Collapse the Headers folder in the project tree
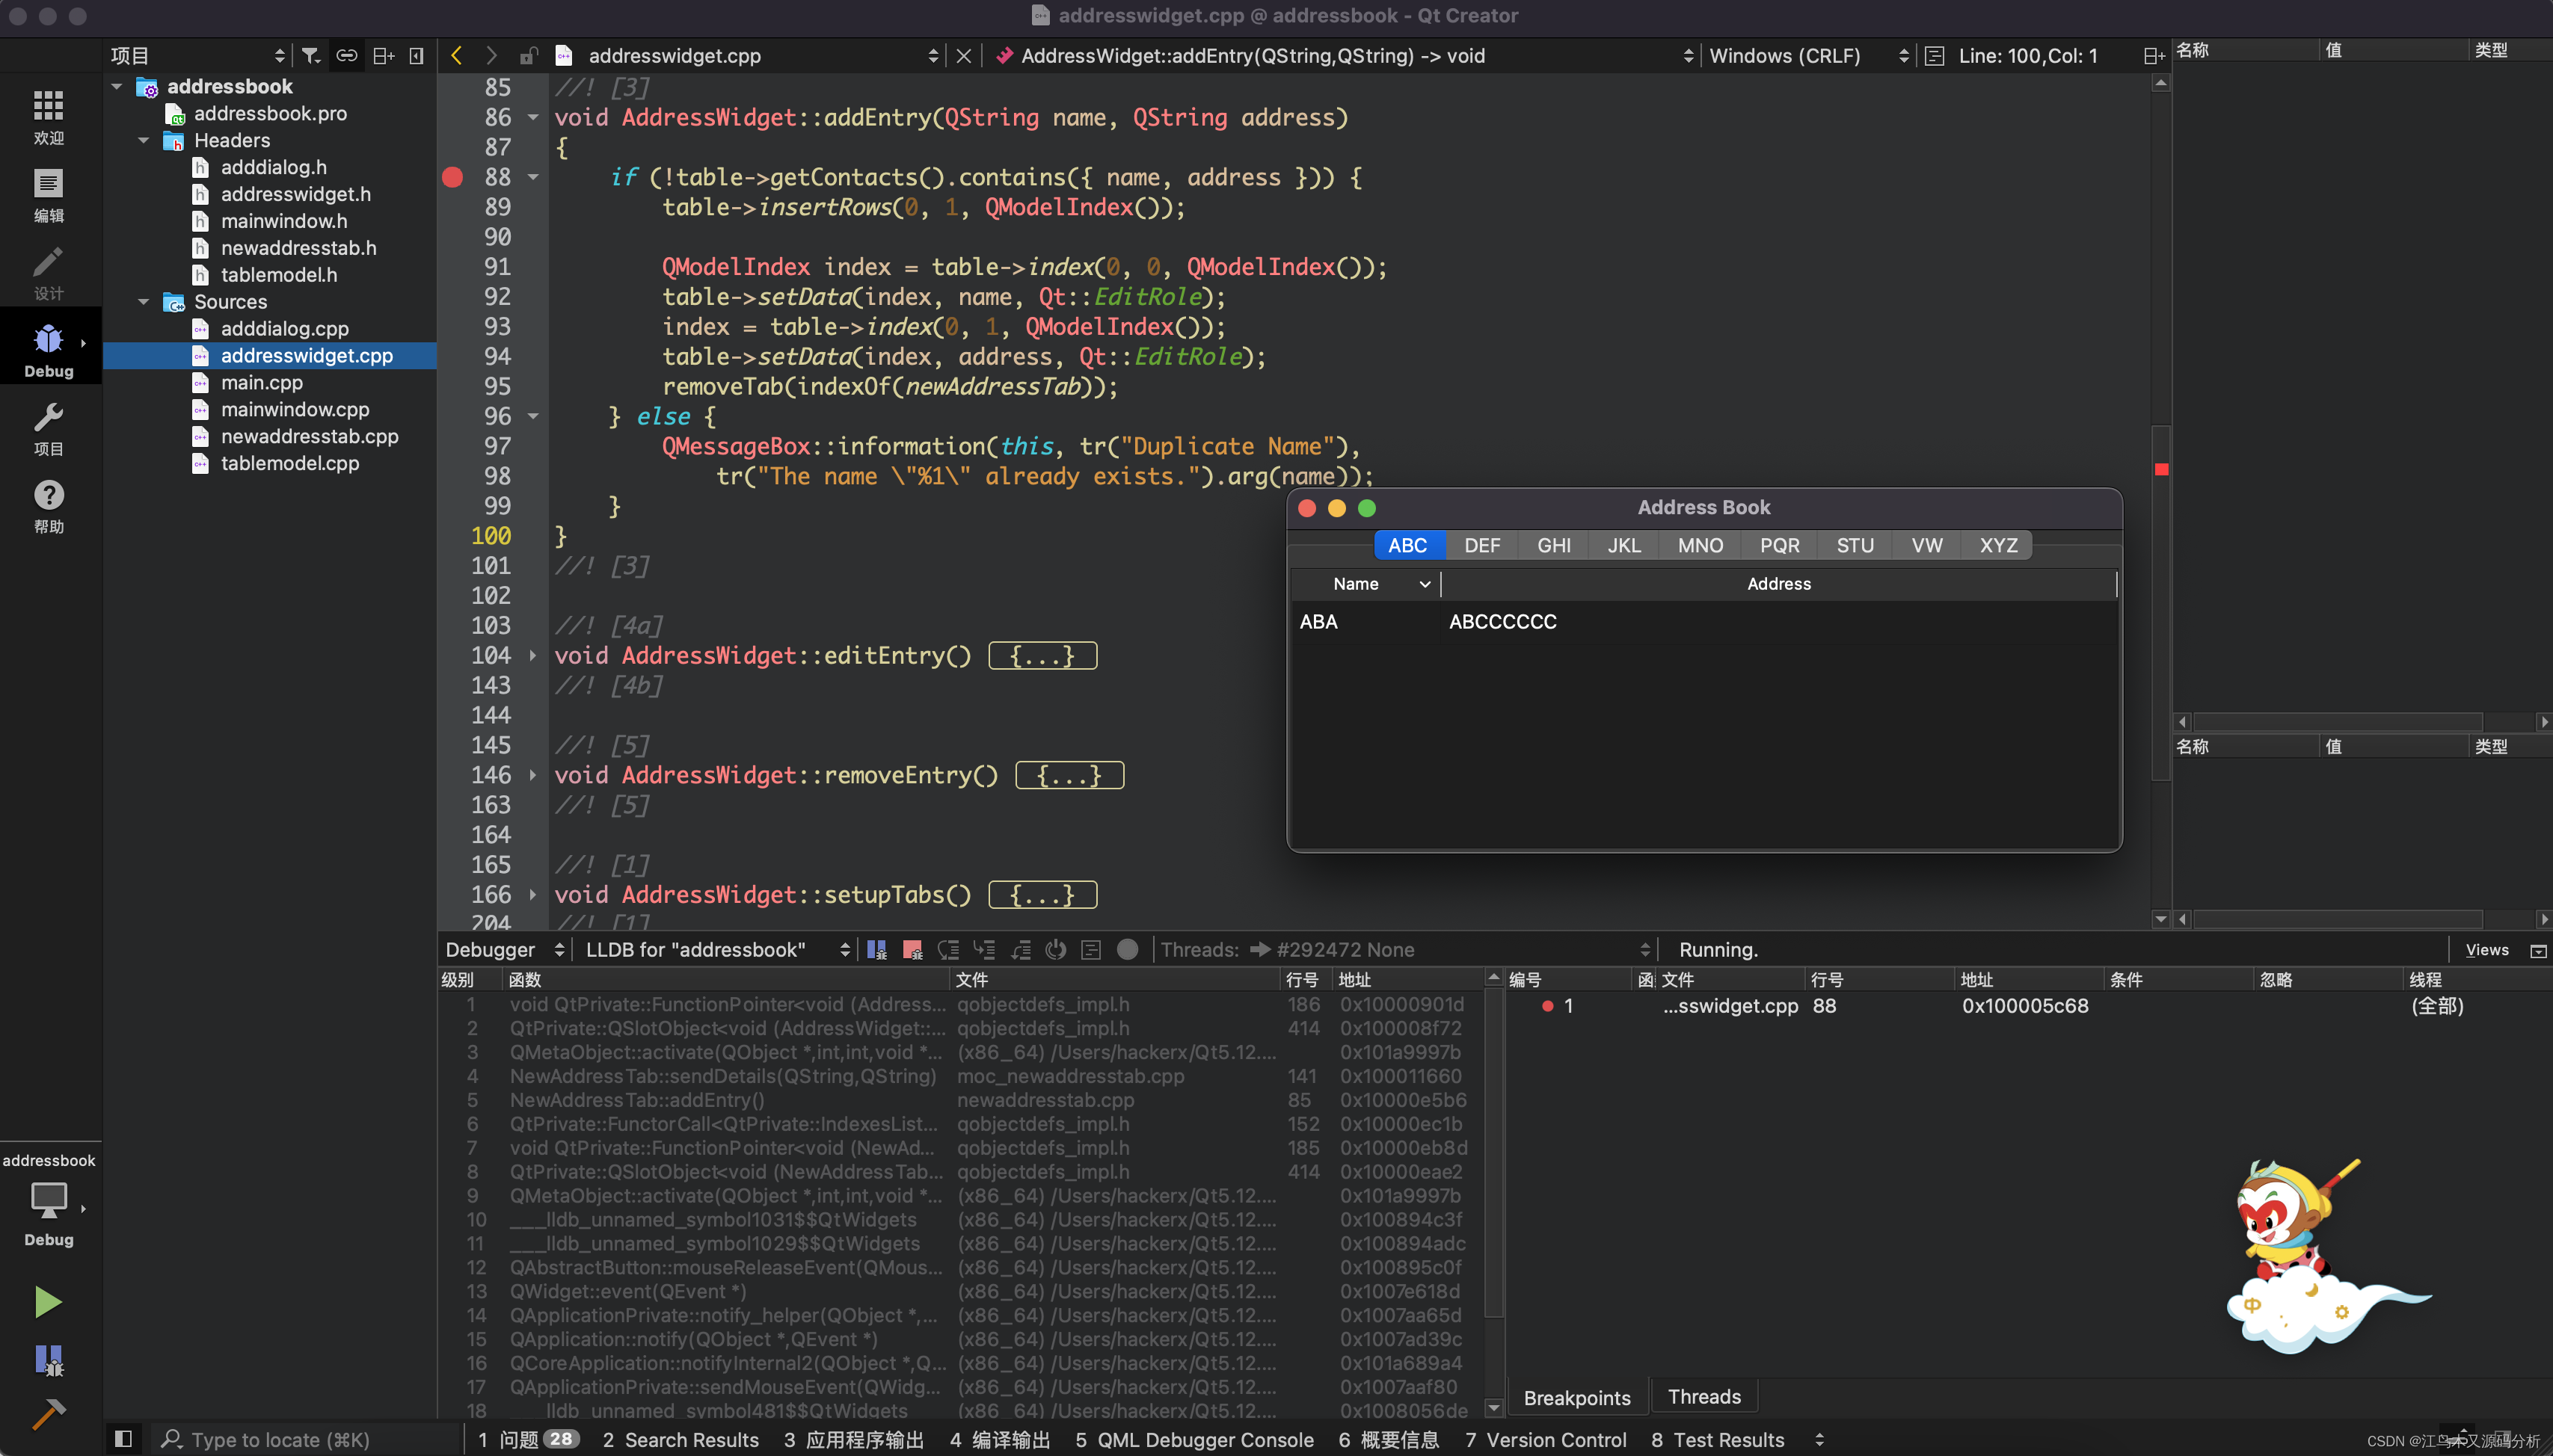The width and height of the screenshot is (2553, 1456). coord(143,140)
